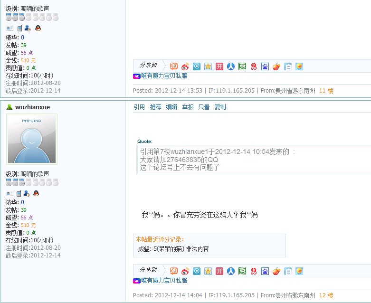Report this post via 举报
This screenshot has width=371, height=303.
pos(188,107)
